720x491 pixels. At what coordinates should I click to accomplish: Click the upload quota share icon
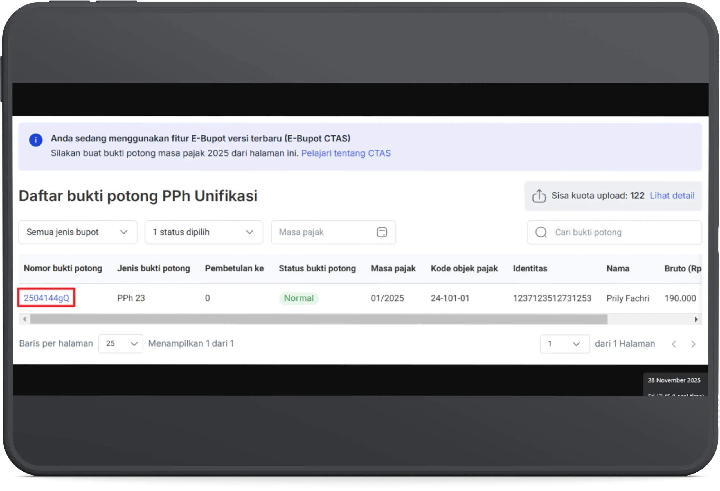539,196
